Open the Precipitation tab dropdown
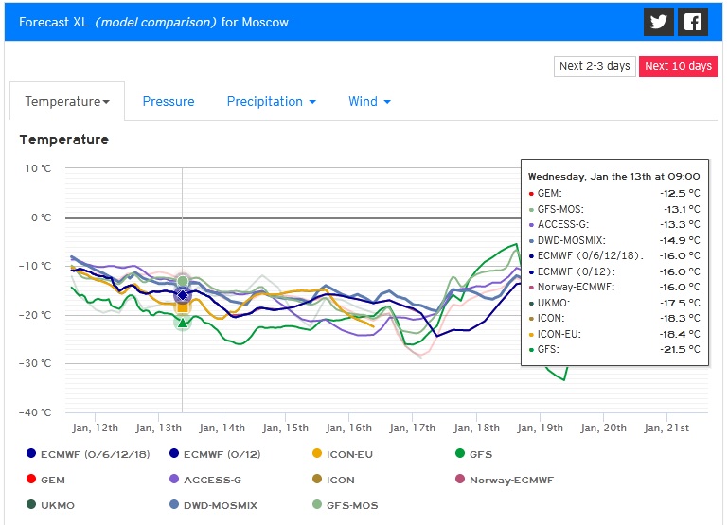 tap(271, 101)
